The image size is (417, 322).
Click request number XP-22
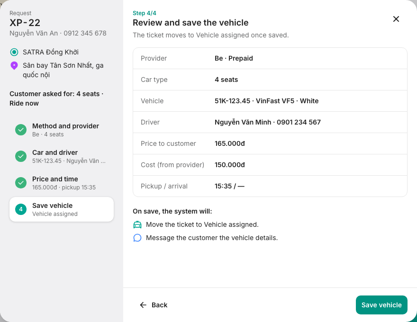25,23
